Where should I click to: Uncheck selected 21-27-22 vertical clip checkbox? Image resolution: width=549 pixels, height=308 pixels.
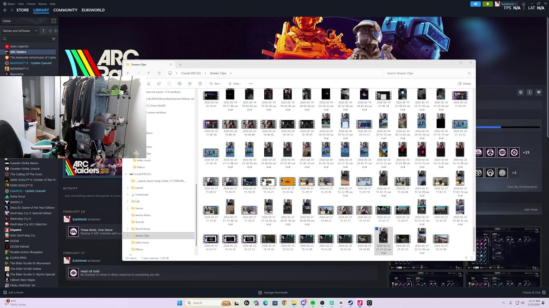(x=377, y=229)
